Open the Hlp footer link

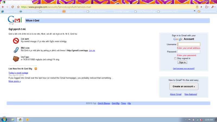tap(129, 103)
